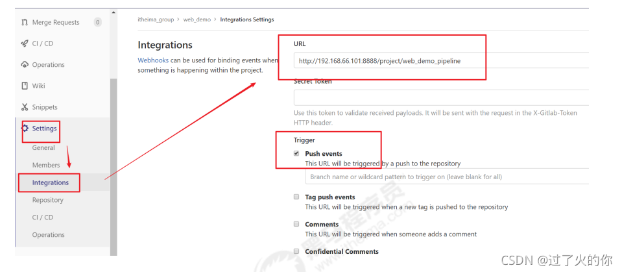This screenshot has width=622, height=272.
Task: Click the Trigger section label
Action: [304, 140]
